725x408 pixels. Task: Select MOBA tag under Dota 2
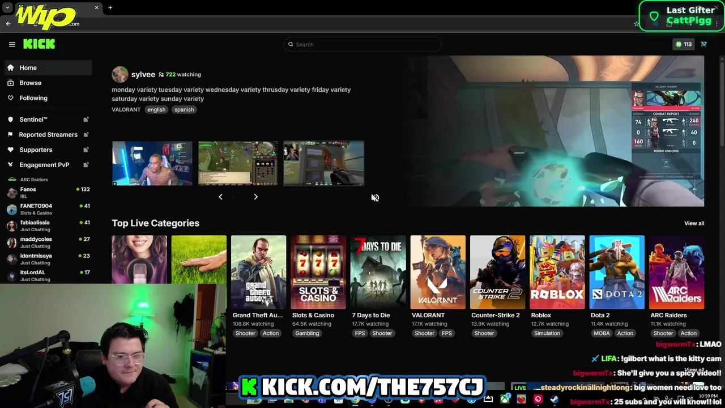tap(602, 333)
